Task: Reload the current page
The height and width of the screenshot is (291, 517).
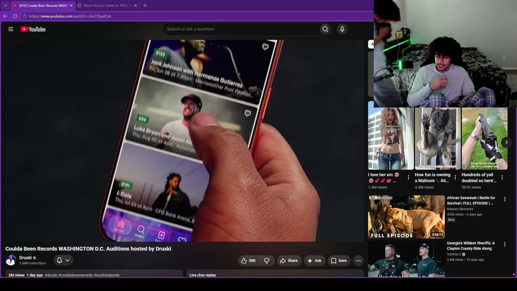Action: pyautogui.click(x=15, y=16)
